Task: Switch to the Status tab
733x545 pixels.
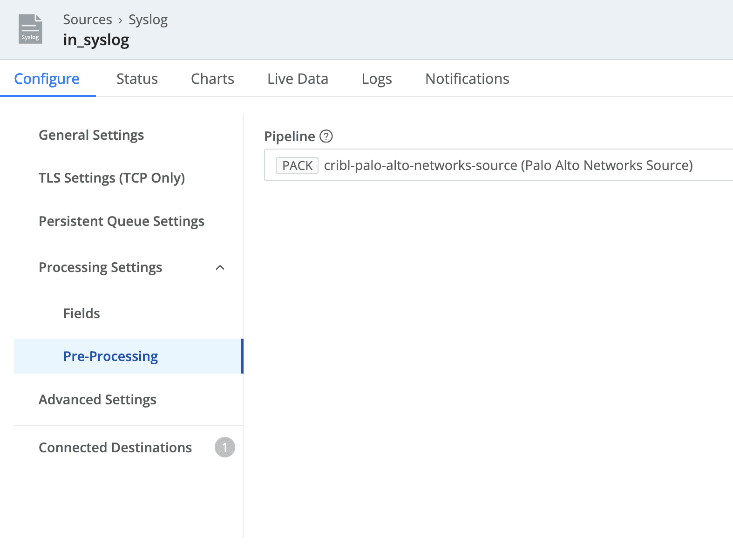Action: pyautogui.click(x=137, y=79)
